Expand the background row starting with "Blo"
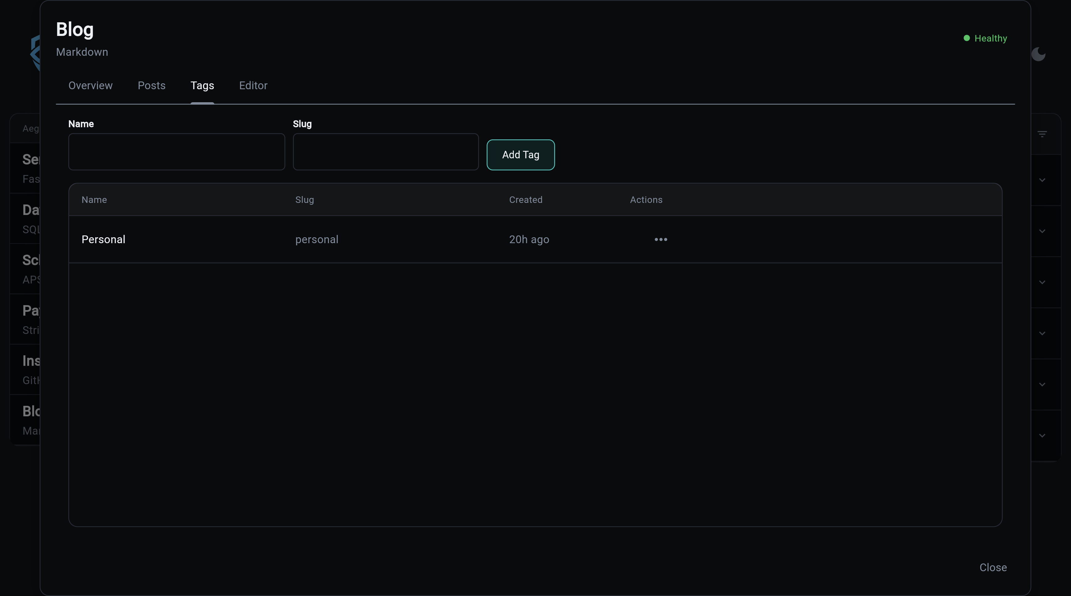The height and width of the screenshot is (596, 1071). (1042, 436)
